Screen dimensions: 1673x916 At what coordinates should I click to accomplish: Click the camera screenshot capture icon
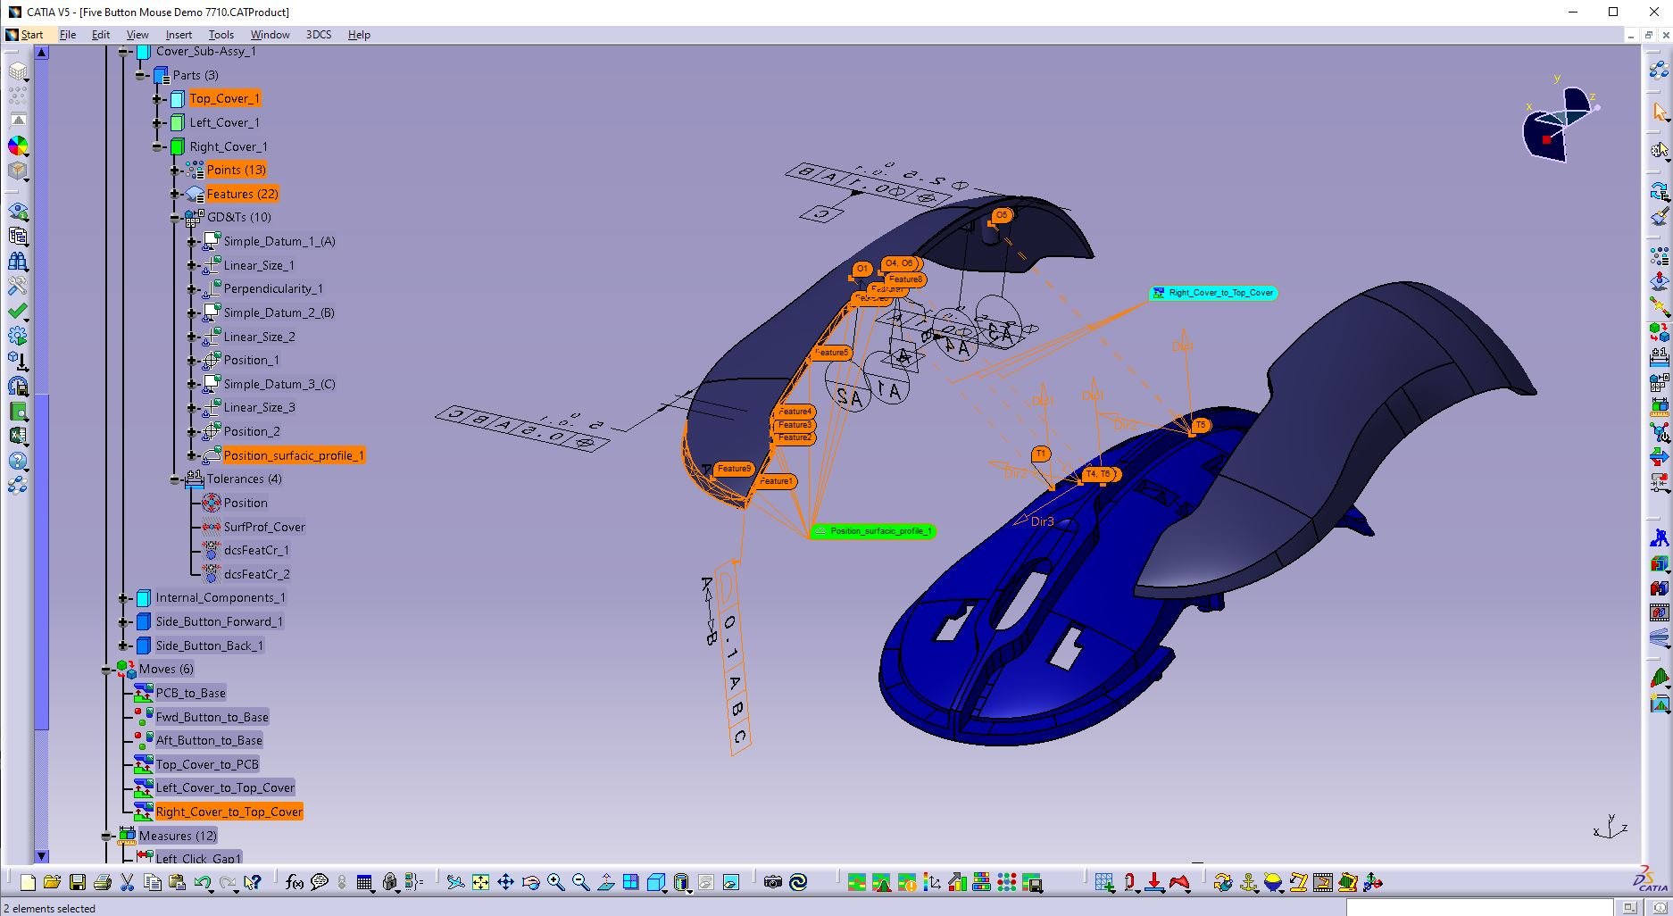pos(771,883)
